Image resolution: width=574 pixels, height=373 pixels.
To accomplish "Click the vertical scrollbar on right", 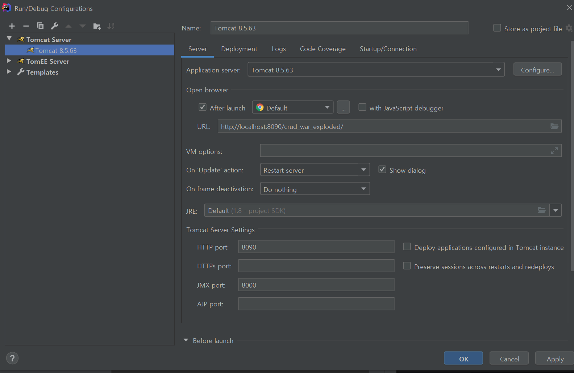I will tap(572, 156).
